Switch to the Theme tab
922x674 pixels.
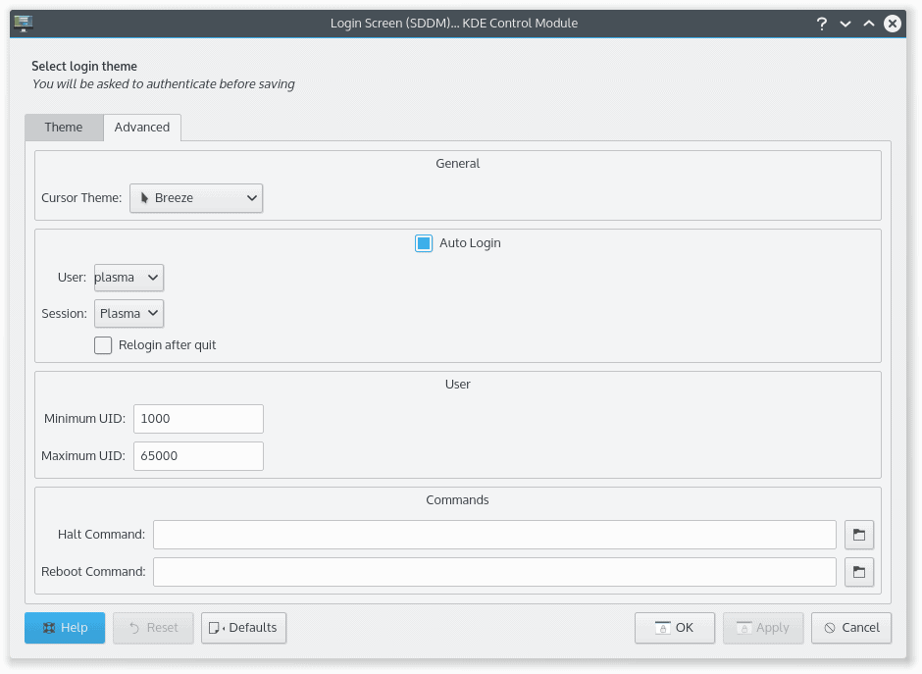click(64, 127)
